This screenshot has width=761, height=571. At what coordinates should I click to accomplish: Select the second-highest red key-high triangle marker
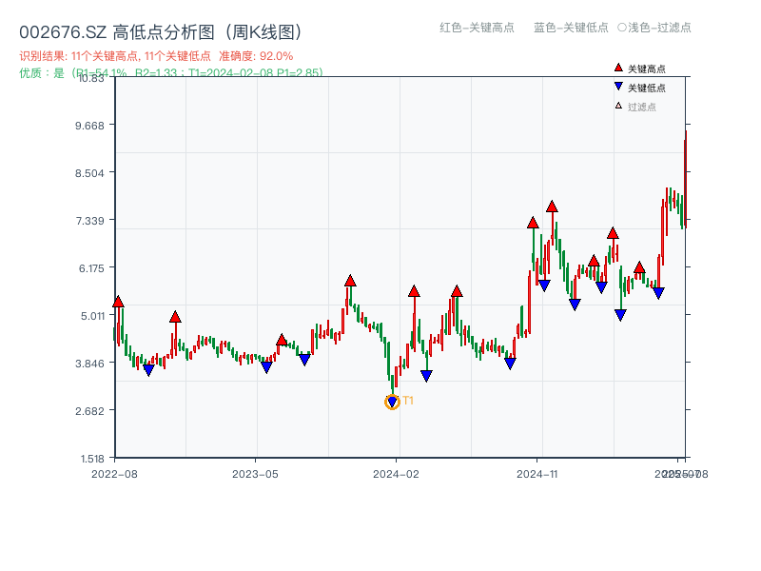(x=533, y=223)
